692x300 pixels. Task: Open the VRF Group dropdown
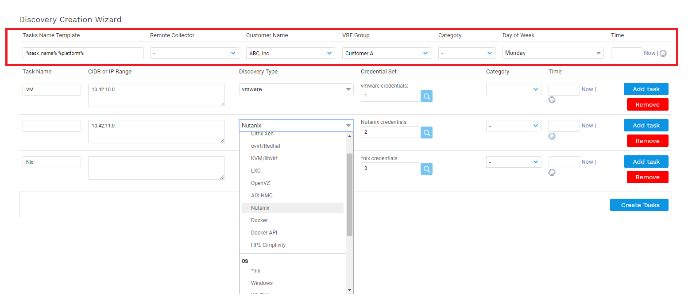387,53
